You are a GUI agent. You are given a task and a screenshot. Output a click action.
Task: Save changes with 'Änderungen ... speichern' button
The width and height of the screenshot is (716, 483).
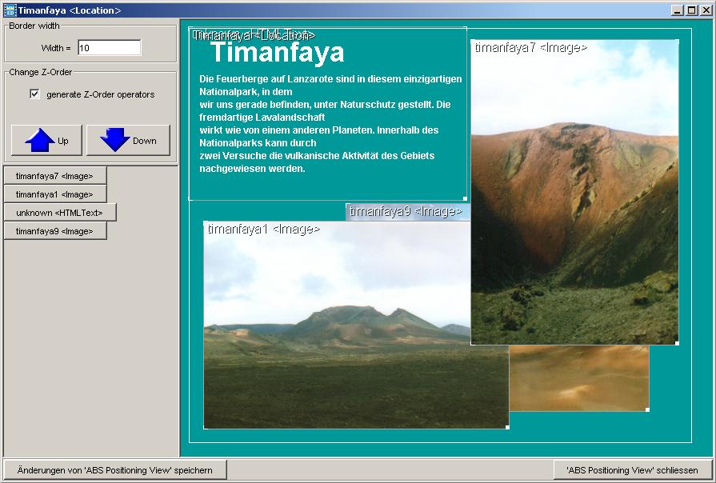(115, 469)
